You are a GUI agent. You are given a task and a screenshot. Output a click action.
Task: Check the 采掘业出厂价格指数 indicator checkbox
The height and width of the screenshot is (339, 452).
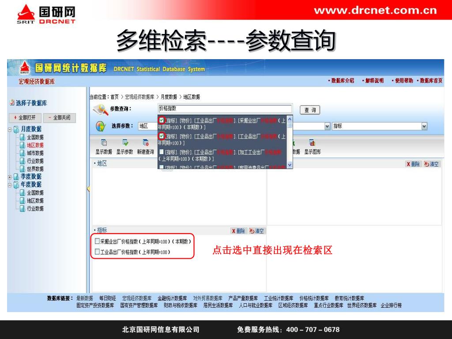pyautogui.click(x=97, y=241)
